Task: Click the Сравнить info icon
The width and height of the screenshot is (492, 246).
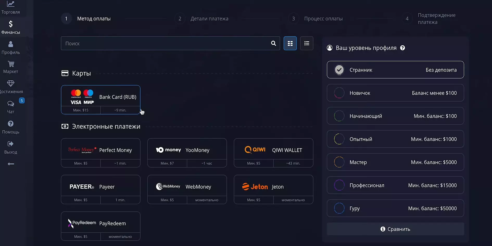Action: 383,229
